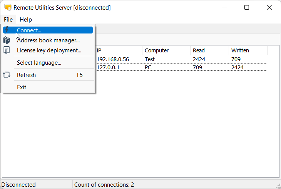Sort by the IP column header

[x=117, y=50]
